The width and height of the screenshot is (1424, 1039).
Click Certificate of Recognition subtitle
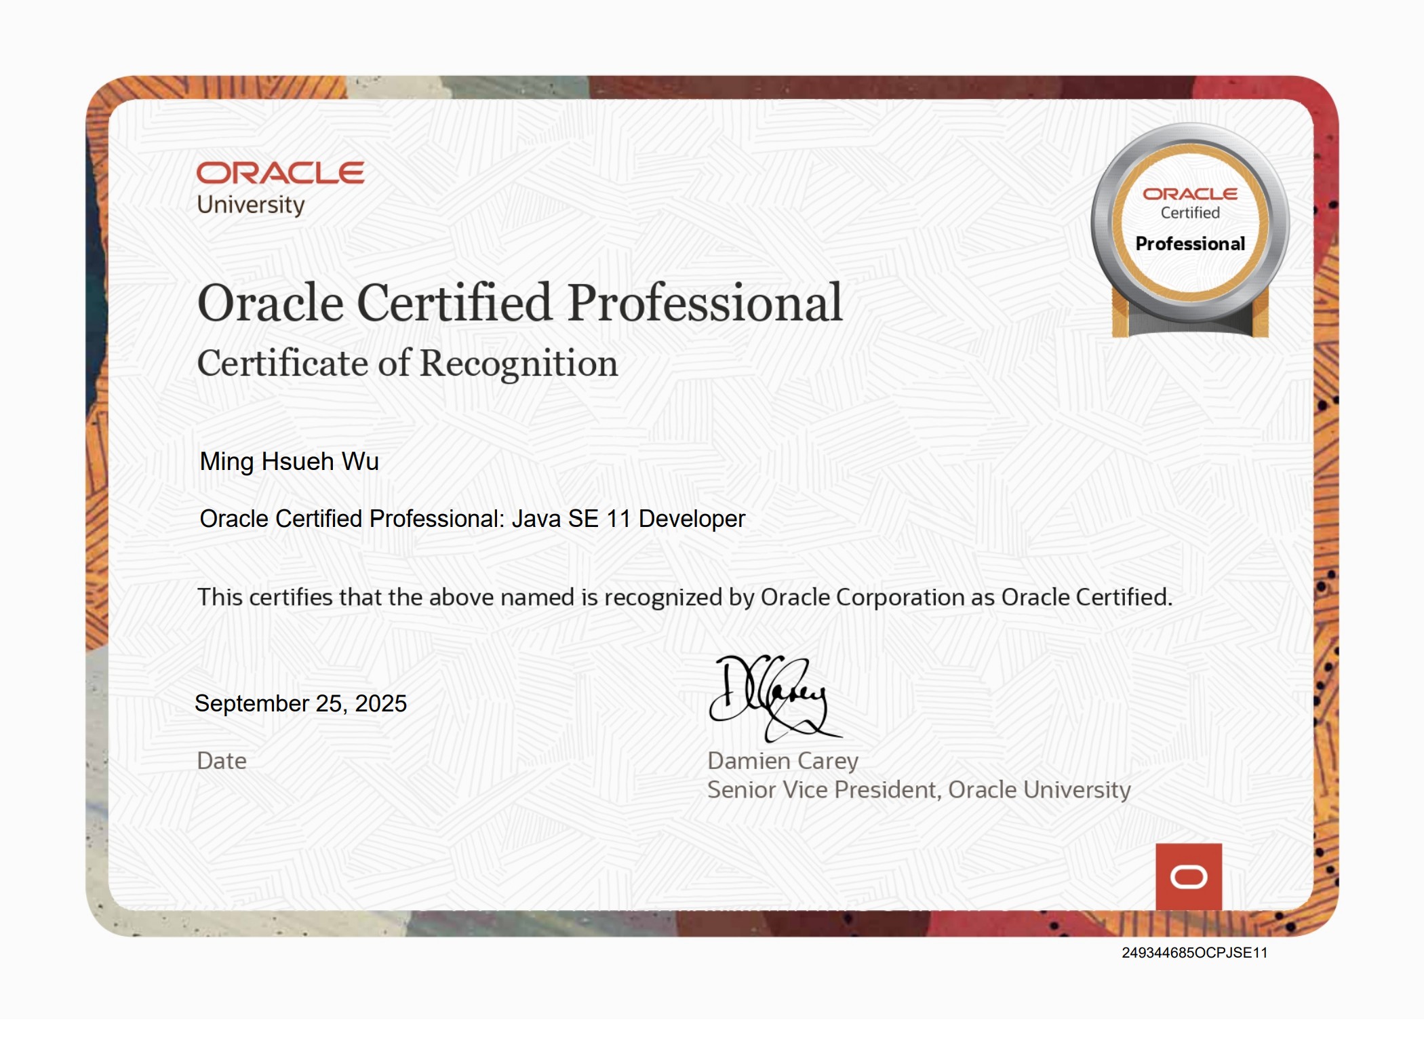tap(407, 364)
